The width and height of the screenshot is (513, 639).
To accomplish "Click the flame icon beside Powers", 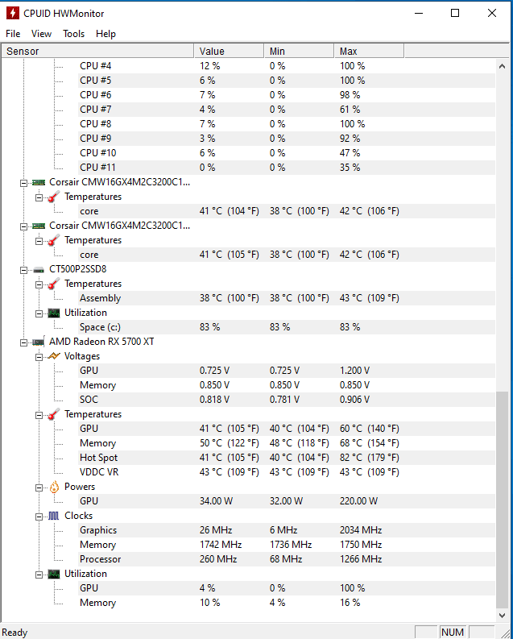I will coord(53,487).
